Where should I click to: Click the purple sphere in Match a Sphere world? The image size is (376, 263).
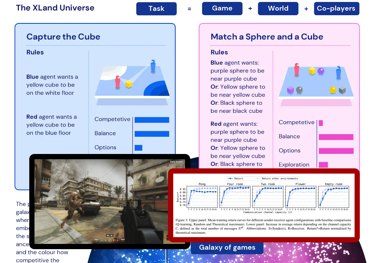click(x=321, y=71)
